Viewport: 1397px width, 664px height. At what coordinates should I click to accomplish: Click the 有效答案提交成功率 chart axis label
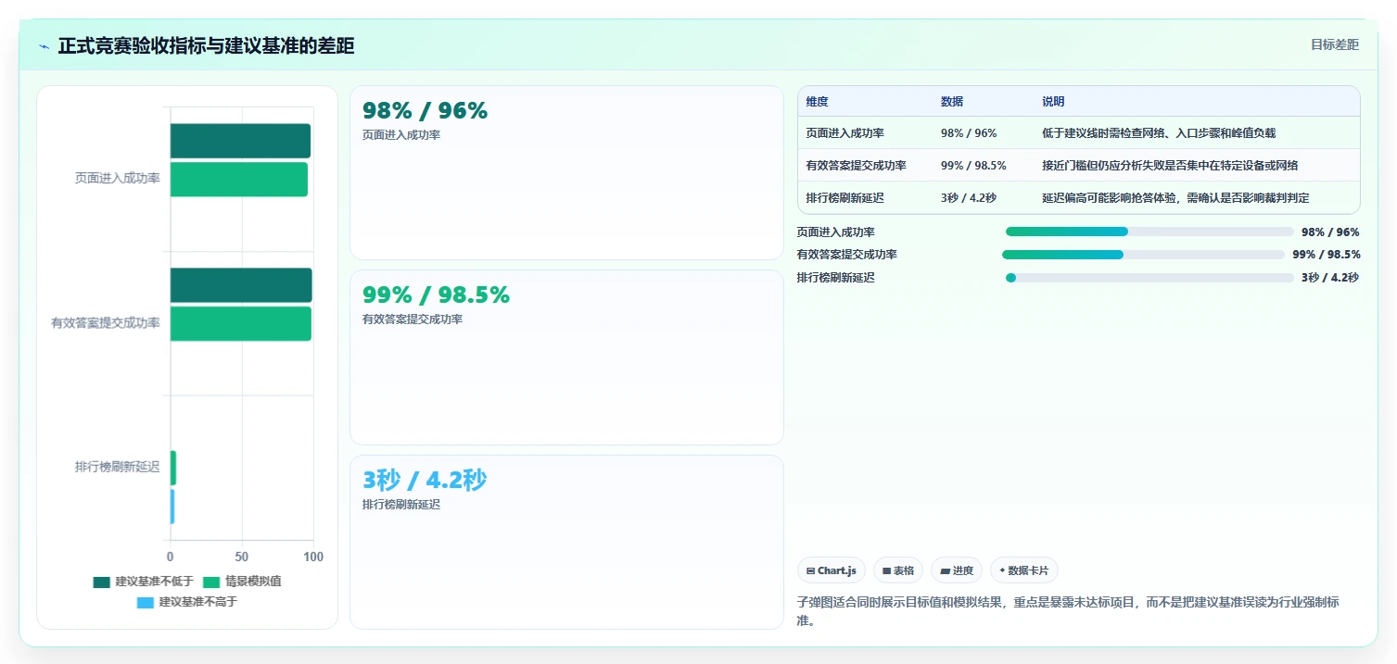tap(105, 323)
